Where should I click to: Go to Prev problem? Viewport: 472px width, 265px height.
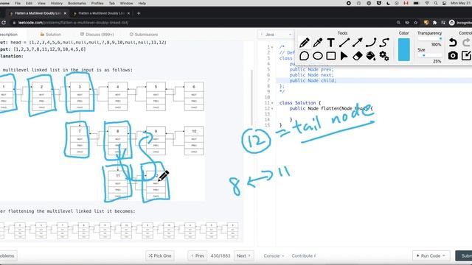pos(198,255)
